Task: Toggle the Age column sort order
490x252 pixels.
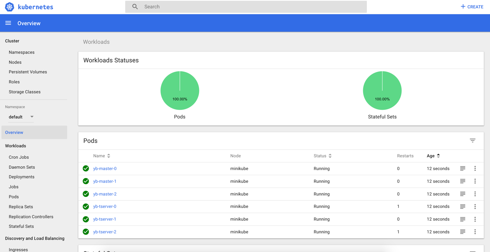Action: point(433,156)
